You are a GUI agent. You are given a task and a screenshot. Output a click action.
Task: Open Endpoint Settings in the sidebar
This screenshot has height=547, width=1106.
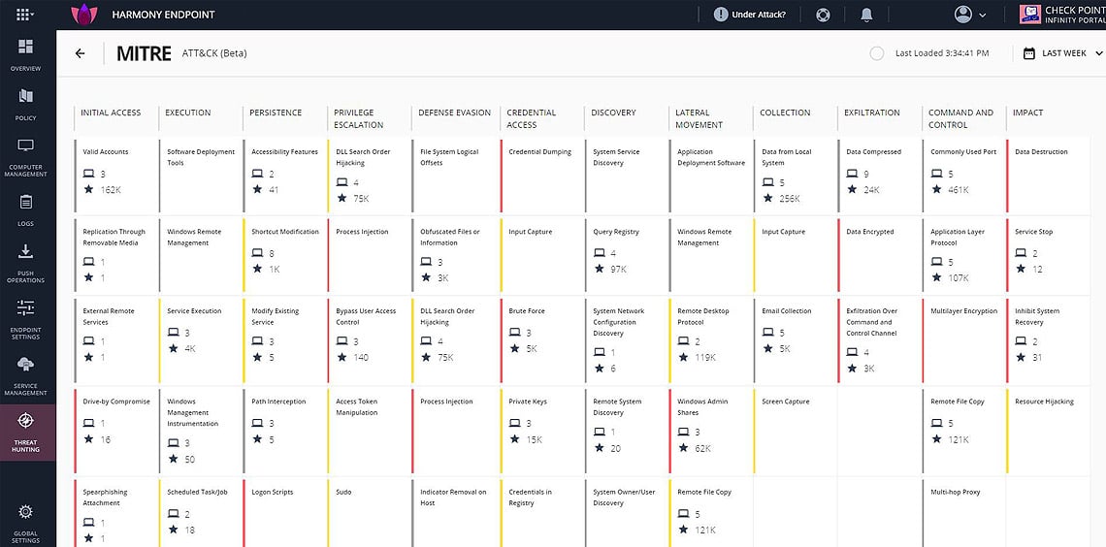[x=25, y=319]
